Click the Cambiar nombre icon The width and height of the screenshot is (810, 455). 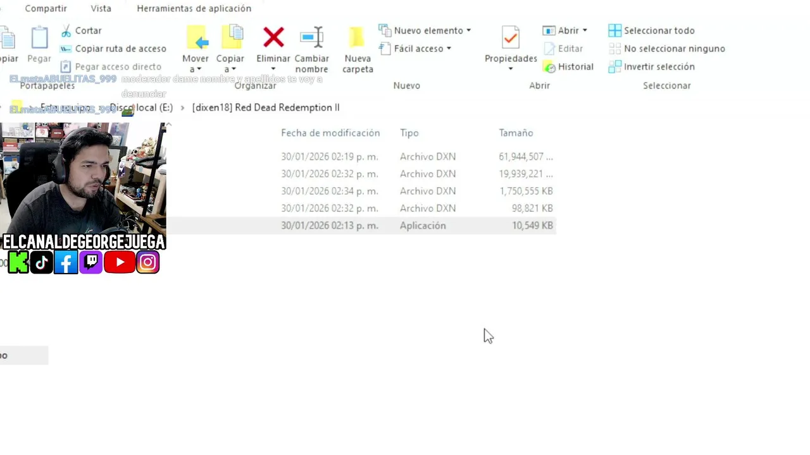[311, 37]
